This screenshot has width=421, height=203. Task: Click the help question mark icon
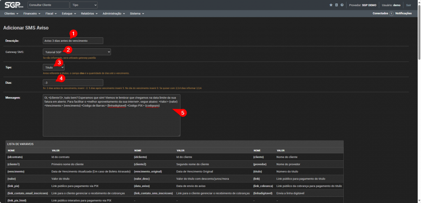point(342,5)
